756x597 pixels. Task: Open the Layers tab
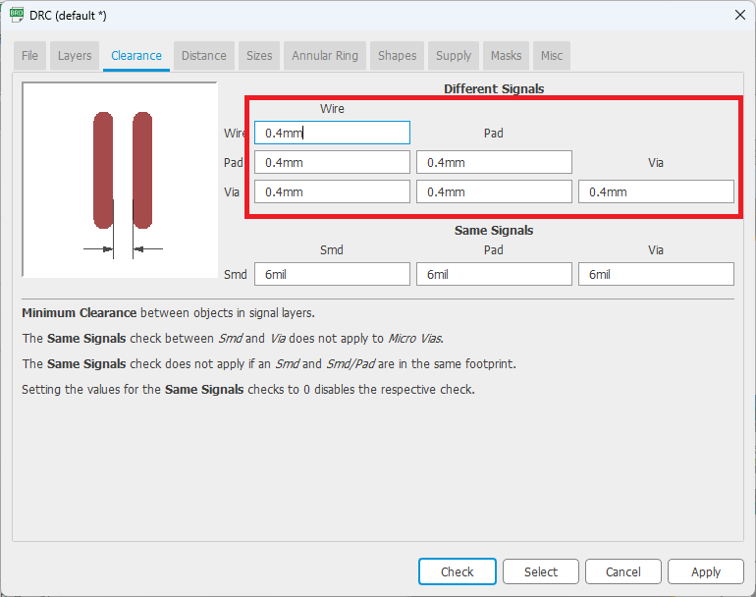point(75,56)
